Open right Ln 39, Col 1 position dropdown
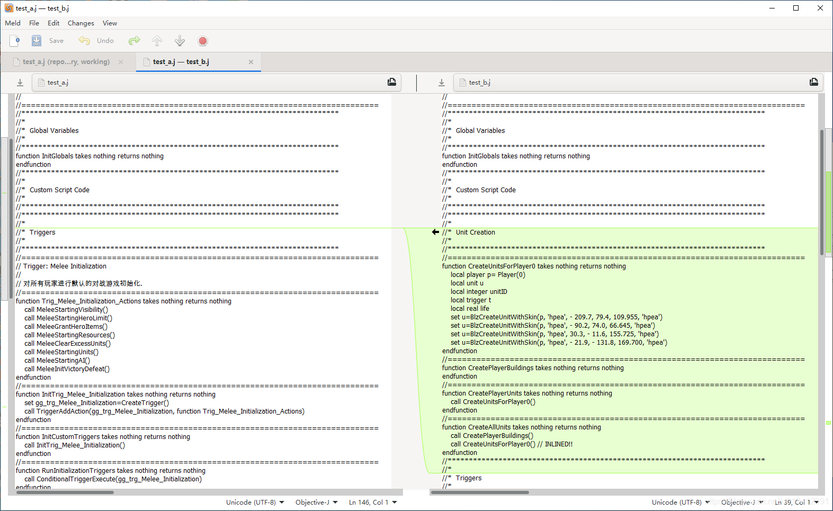The height and width of the screenshot is (511, 833). pyautogui.click(x=797, y=502)
